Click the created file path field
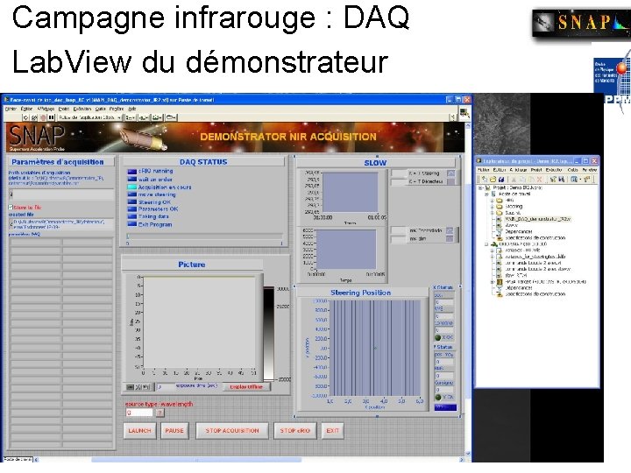 pyautogui.click(x=61, y=224)
